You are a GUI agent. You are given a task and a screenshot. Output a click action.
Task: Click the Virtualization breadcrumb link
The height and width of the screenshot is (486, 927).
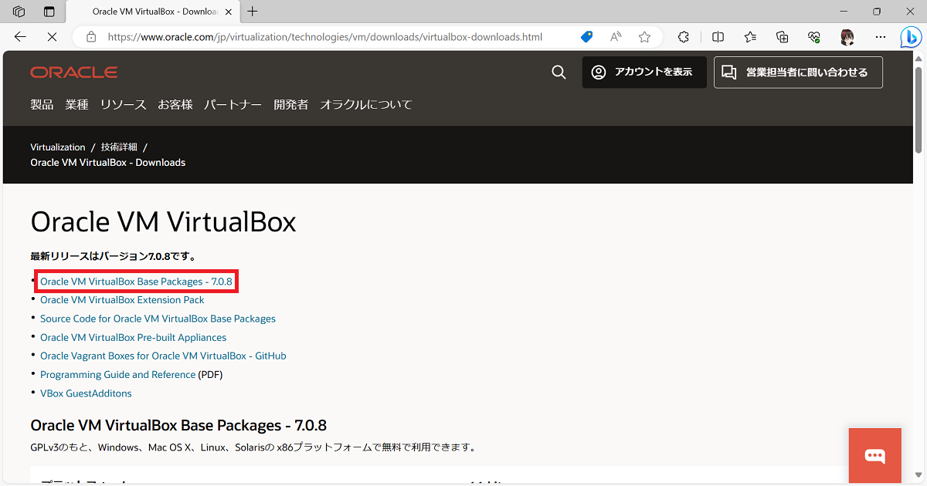pos(57,147)
